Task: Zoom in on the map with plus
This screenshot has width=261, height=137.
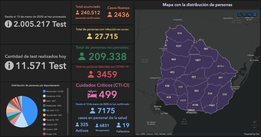Action: pyautogui.click(x=255, y=122)
